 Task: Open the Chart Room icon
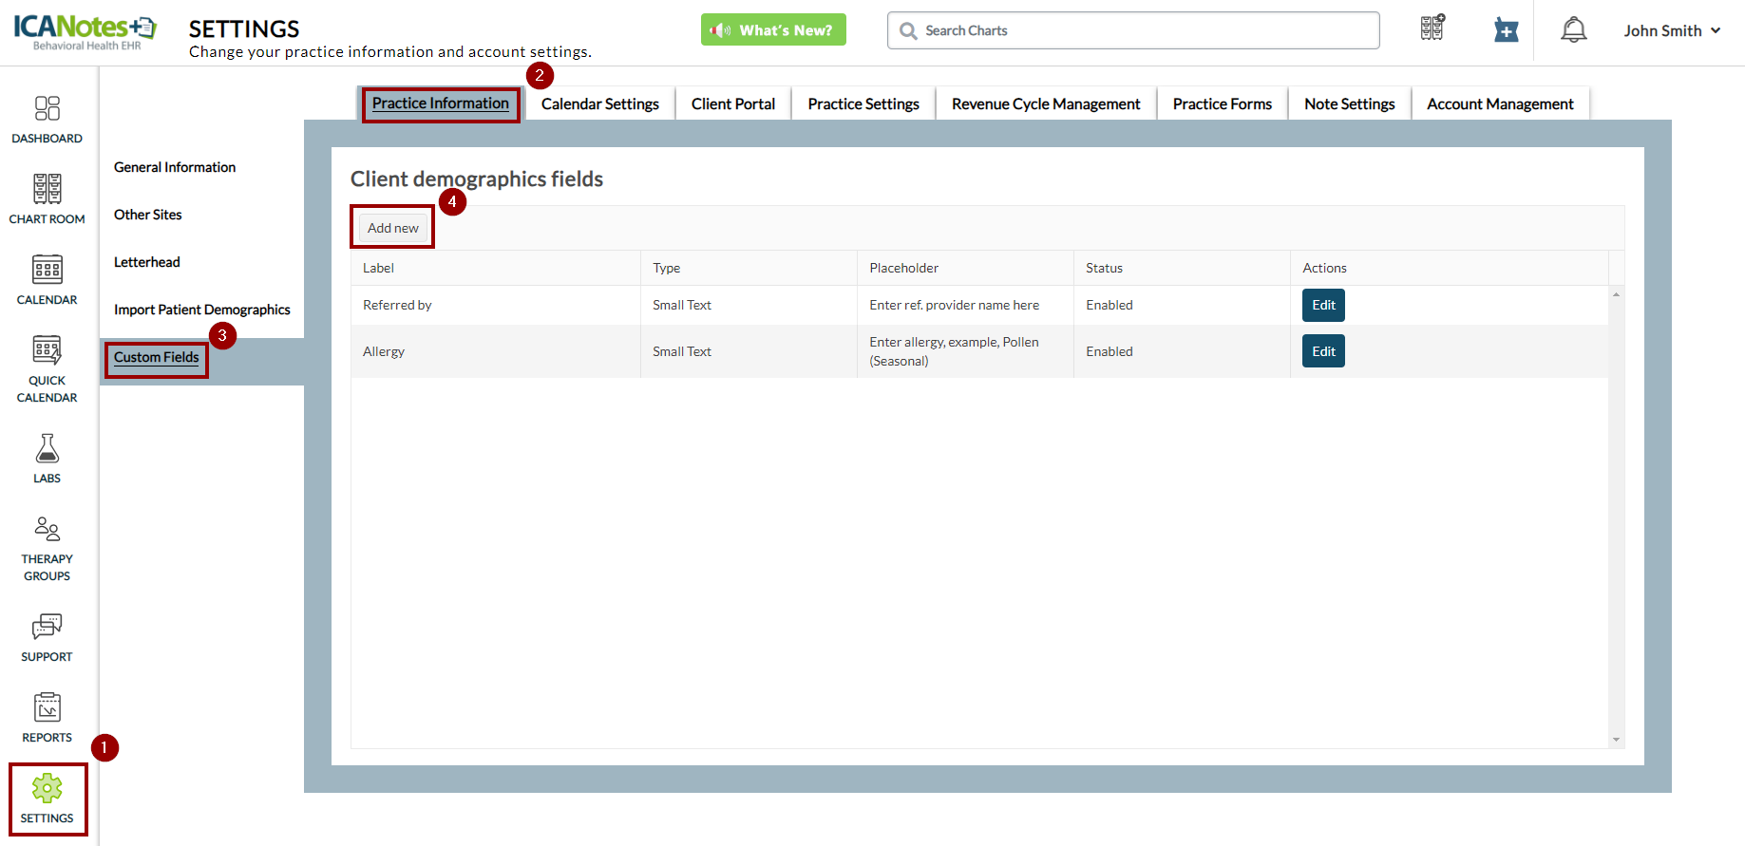[x=47, y=190]
